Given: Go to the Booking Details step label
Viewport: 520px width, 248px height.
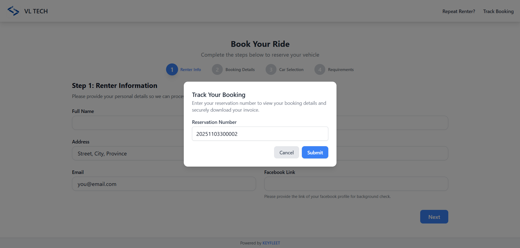Looking at the screenshot, I should [240, 70].
